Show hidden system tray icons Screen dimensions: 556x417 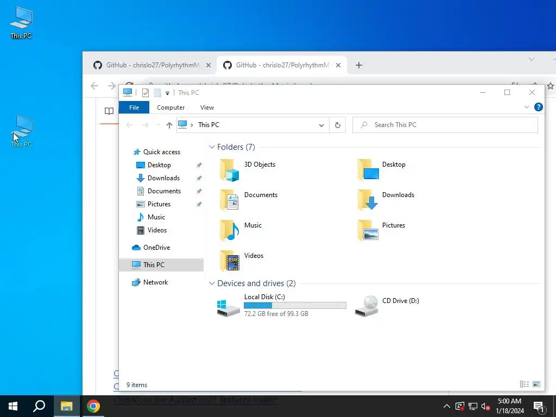click(x=447, y=406)
